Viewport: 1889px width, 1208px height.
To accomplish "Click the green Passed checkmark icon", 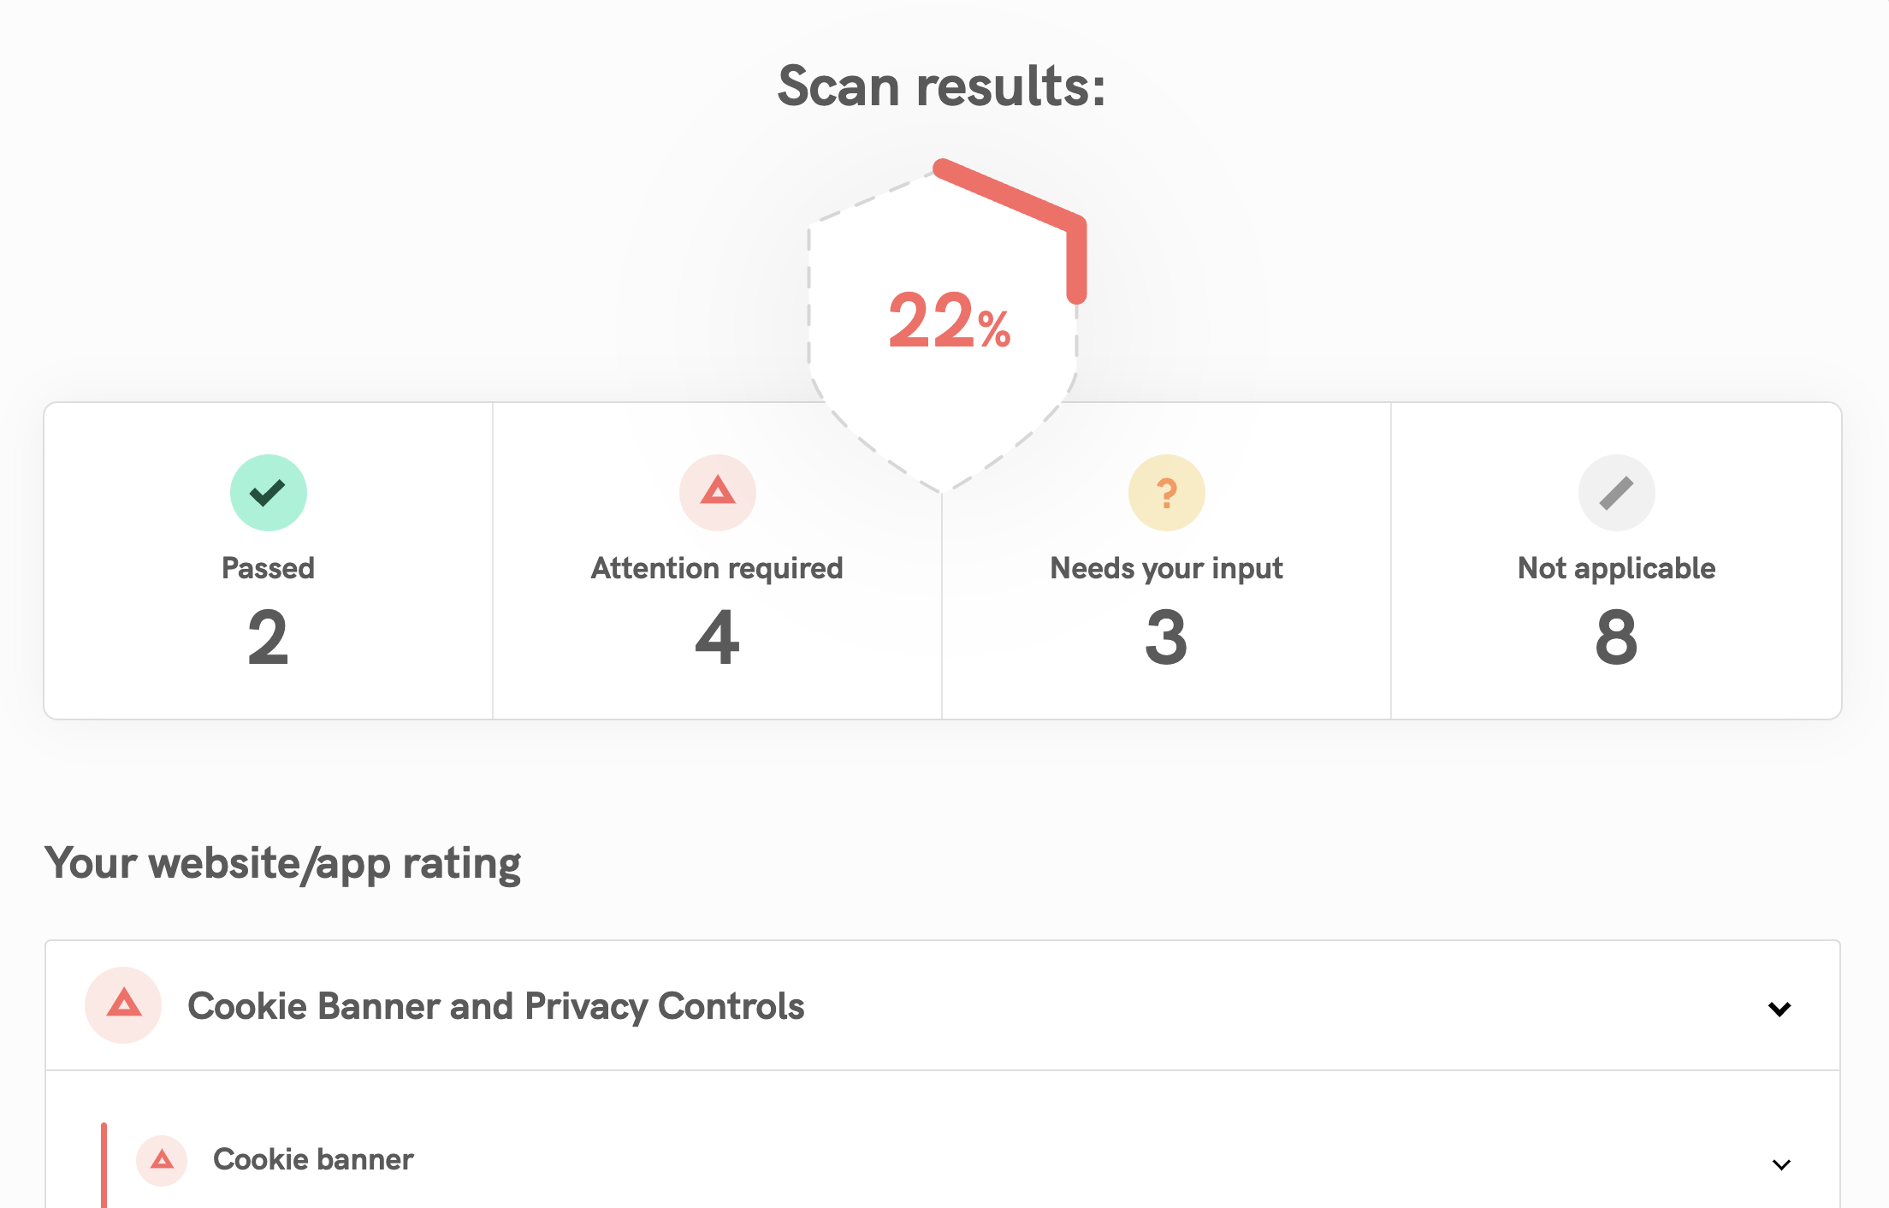I will coord(268,493).
